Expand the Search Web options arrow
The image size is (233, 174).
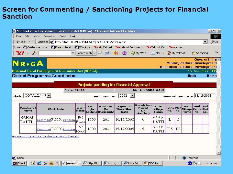(x=94, y=53)
